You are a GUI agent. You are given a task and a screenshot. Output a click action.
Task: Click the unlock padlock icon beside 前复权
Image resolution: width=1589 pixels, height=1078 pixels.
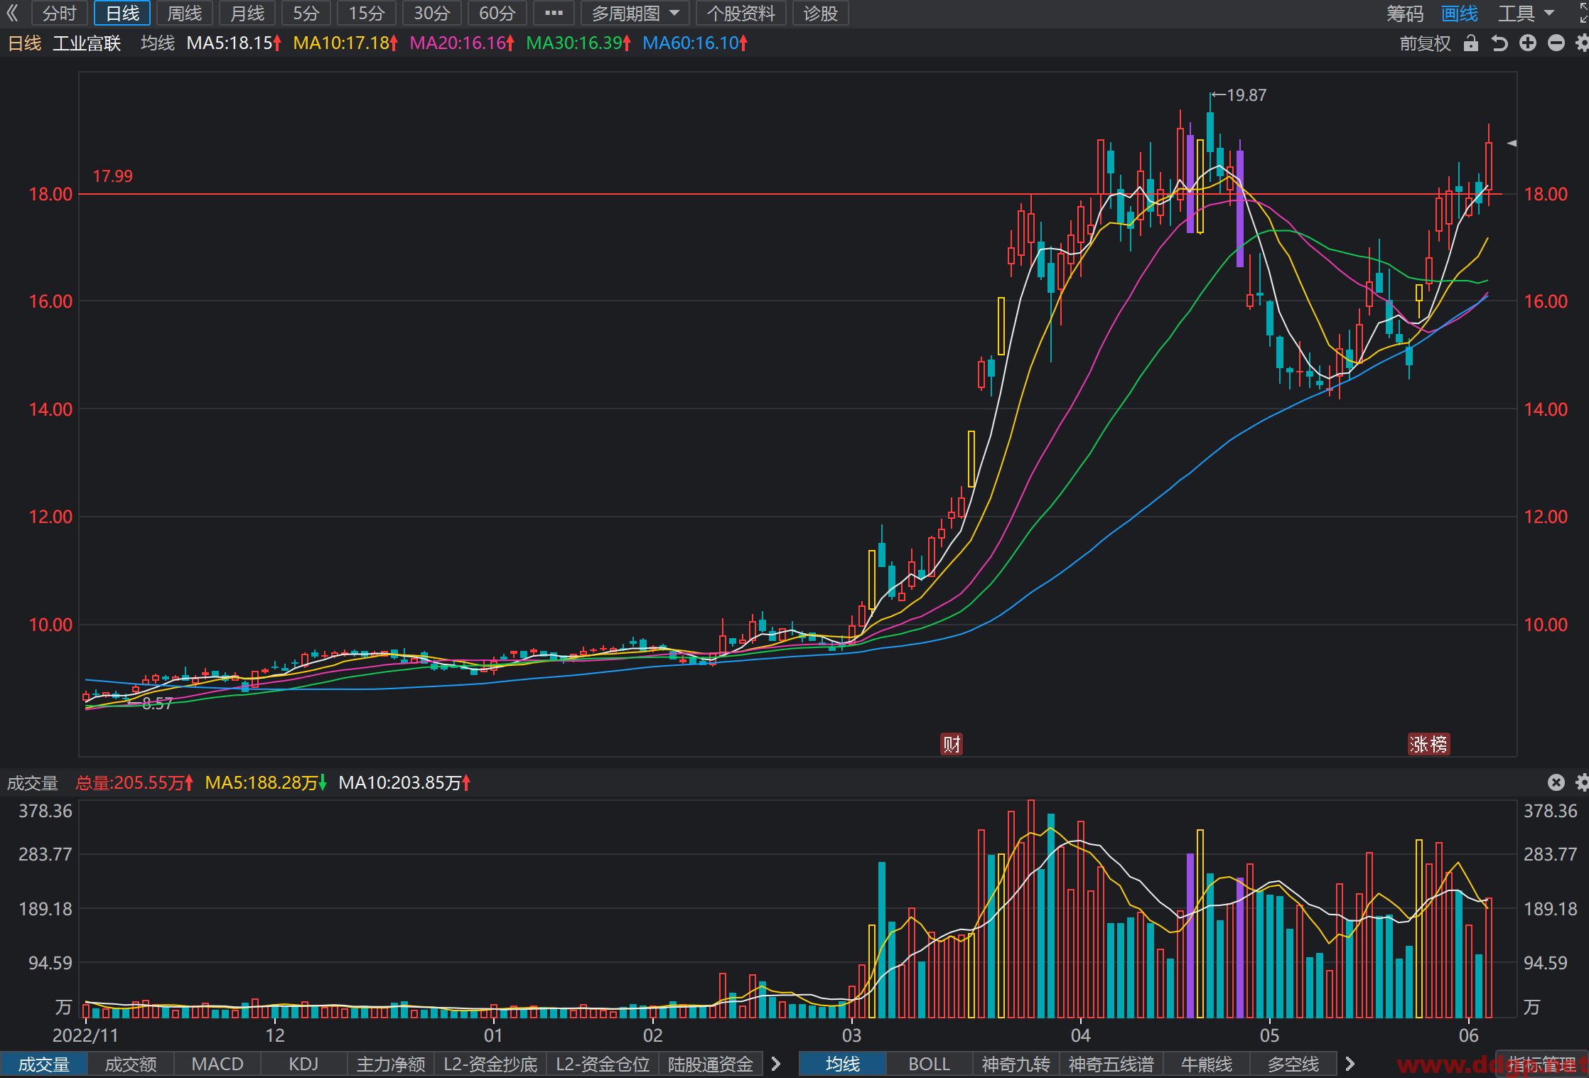[1471, 43]
